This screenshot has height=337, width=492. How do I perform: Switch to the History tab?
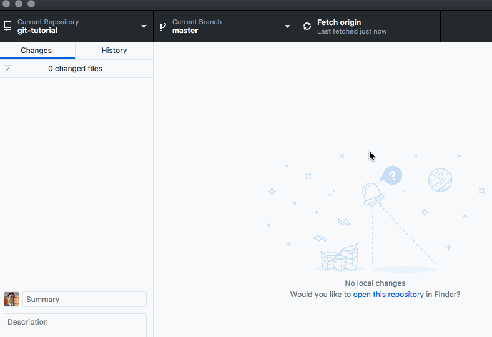pos(114,51)
